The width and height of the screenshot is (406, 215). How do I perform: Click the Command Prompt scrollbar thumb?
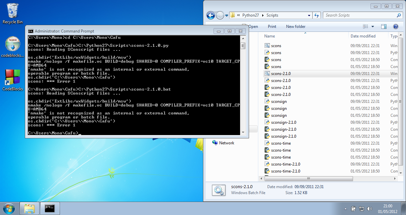pos(243,46)
